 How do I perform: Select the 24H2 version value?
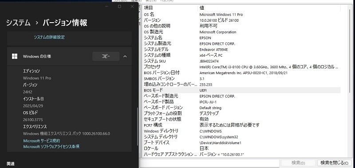(28, 92)
